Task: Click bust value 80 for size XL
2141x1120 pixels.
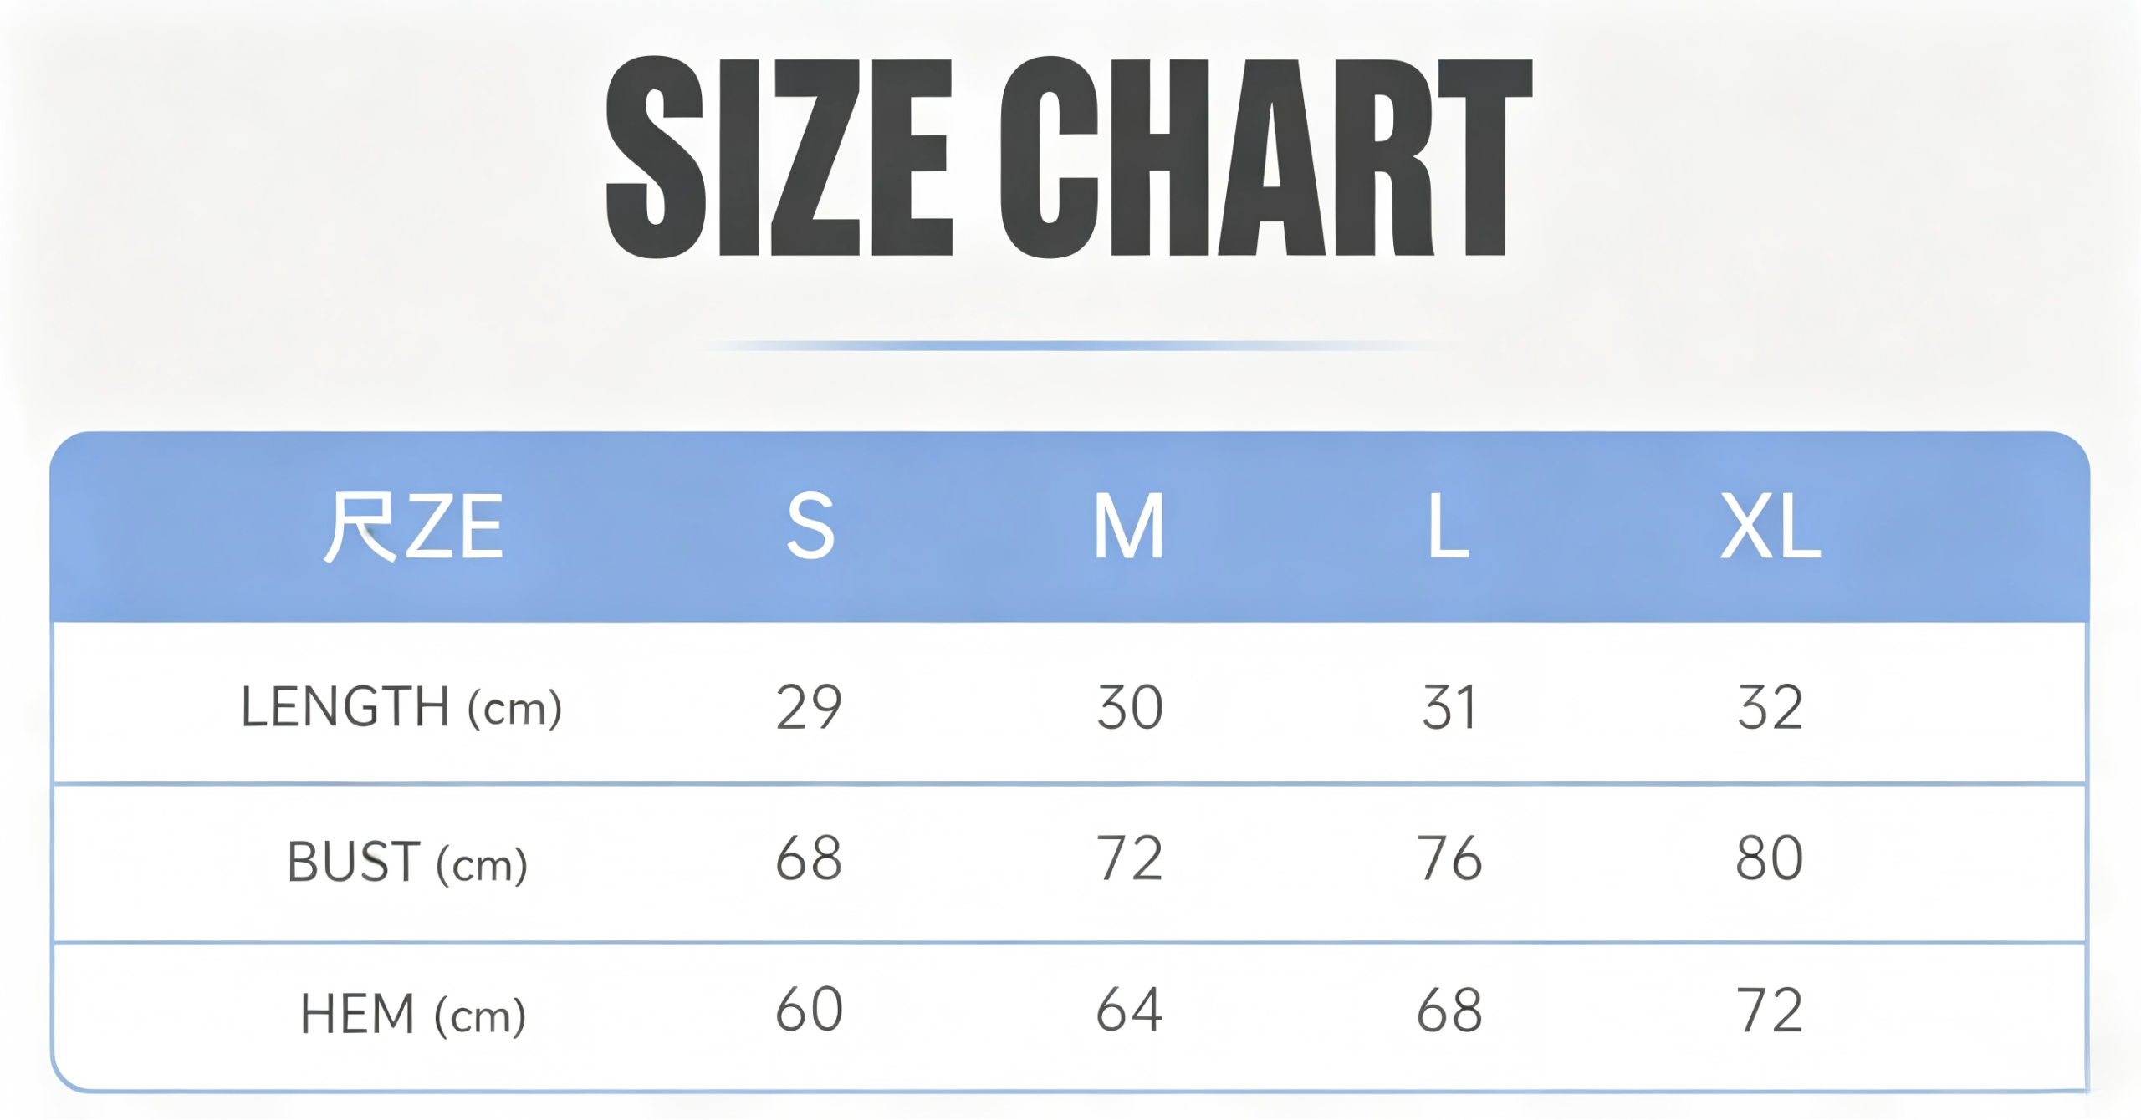Action: pyautogui.click(x=1770, y=858)
